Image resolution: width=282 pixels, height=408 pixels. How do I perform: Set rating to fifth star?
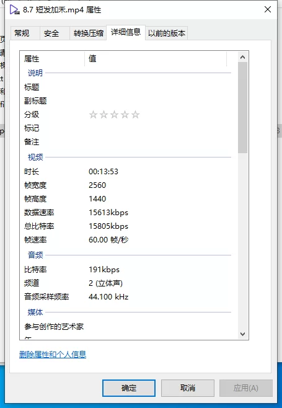[x=136, y=115]
